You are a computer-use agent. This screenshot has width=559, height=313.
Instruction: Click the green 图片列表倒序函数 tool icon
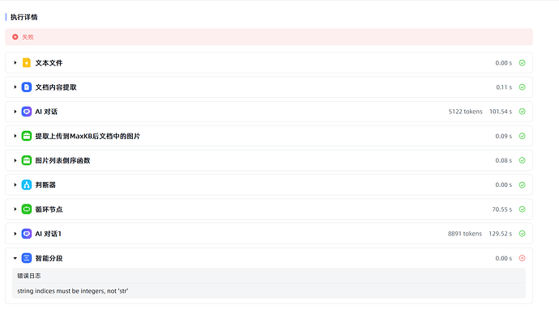coord(27,160)
